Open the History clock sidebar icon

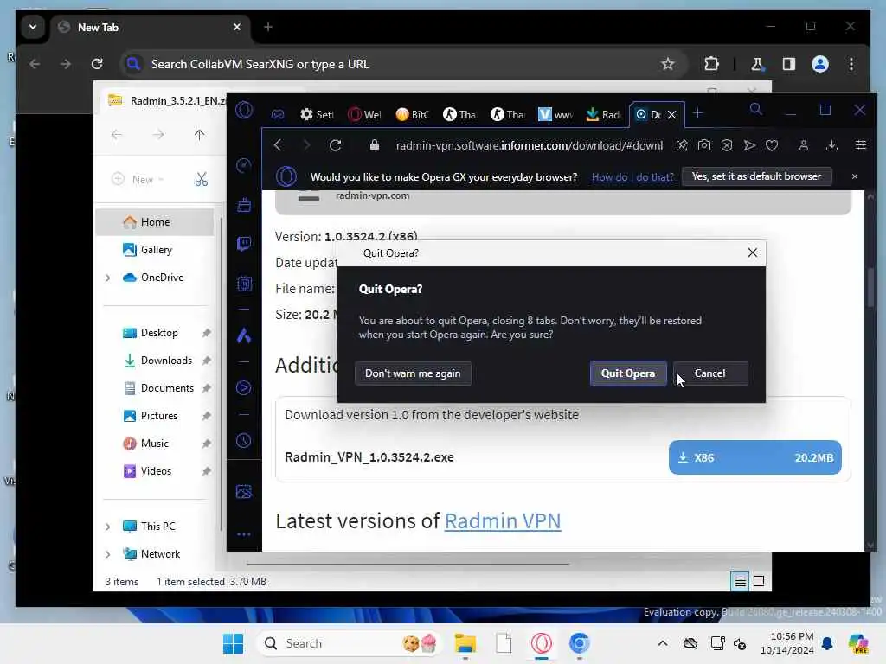pyautogui.click(x=244, y=440)
